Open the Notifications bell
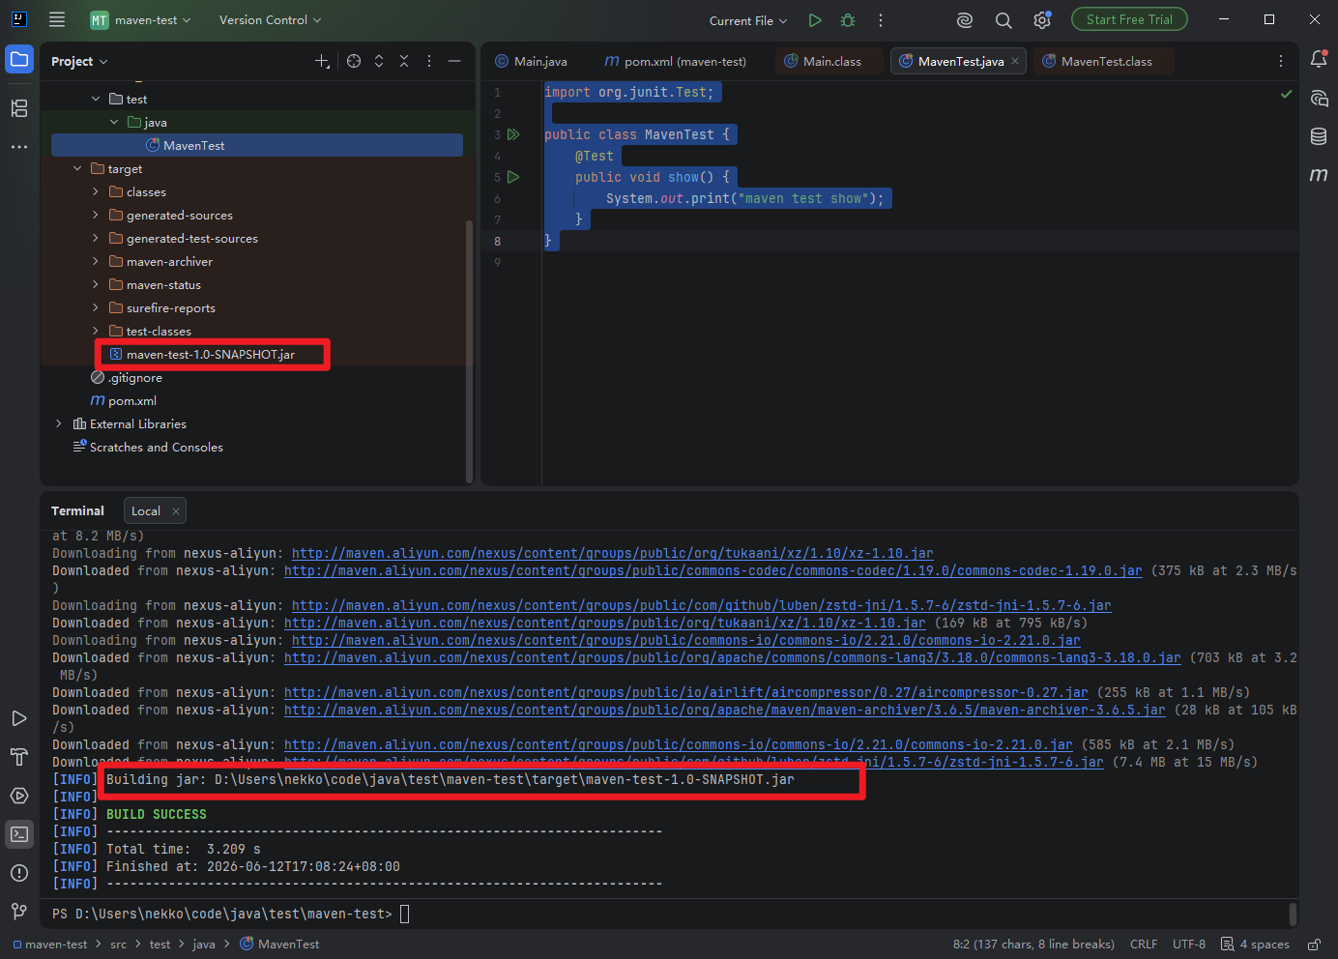Screen dimensions: 1338x959 (1319, 60)
